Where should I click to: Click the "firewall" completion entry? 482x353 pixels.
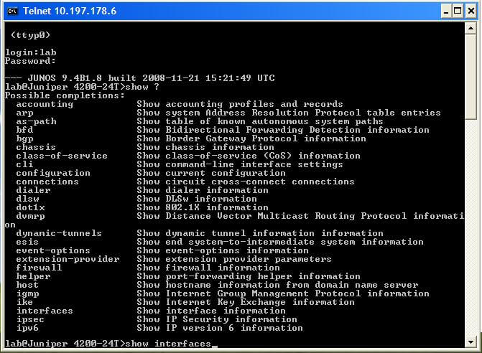tap(39, 268)
